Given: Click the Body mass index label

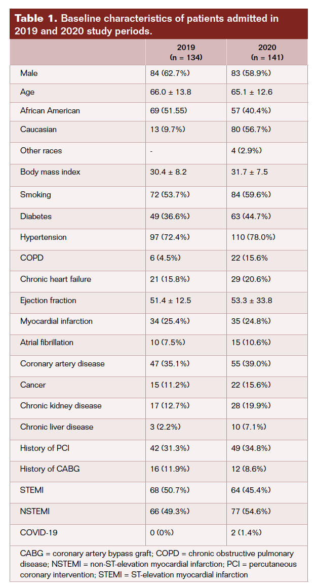Looking at the screenshot, I should (x=50, y=172).
